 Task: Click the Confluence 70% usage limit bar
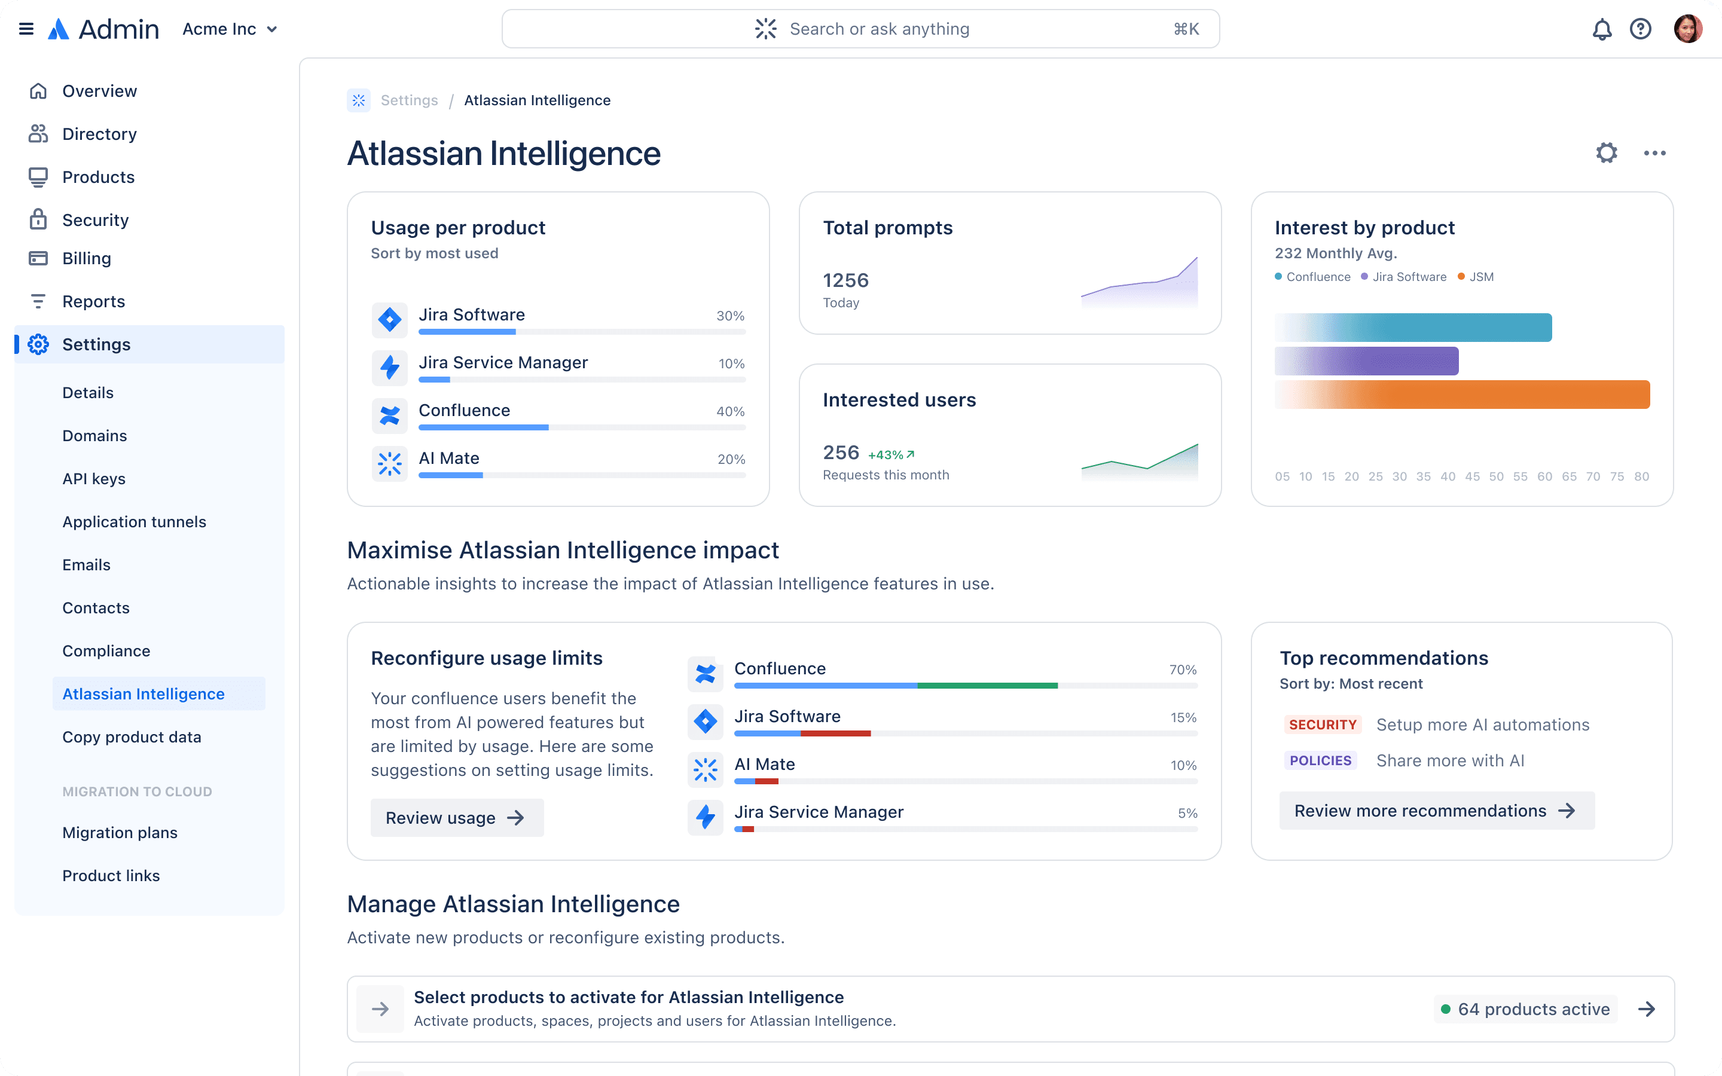[966, 686]
